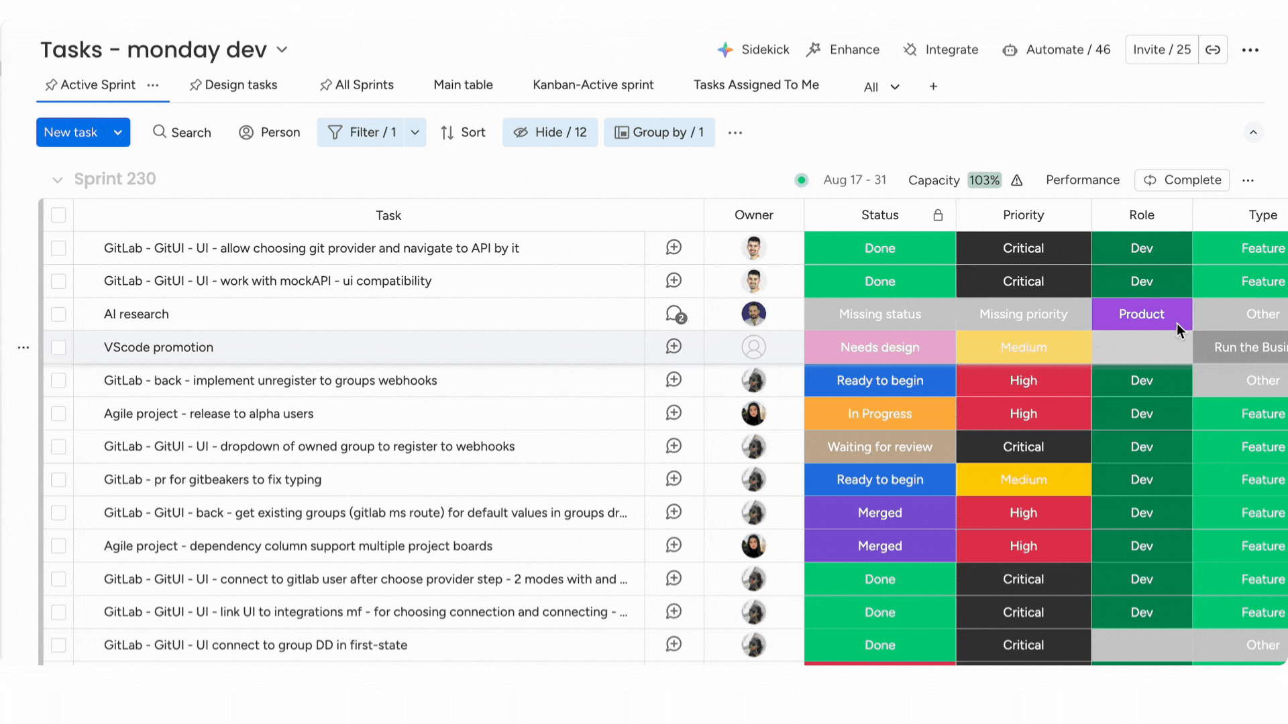This screenshot has width=1288, height=724.
Task: Select the UI connect to group DD row checkbox
Action: (x=58, y=646)
